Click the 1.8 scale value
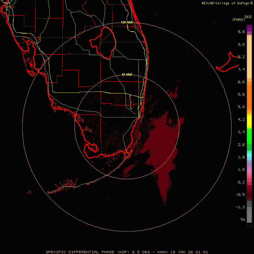This screenshot has height=254, width=254. [241, 157]
